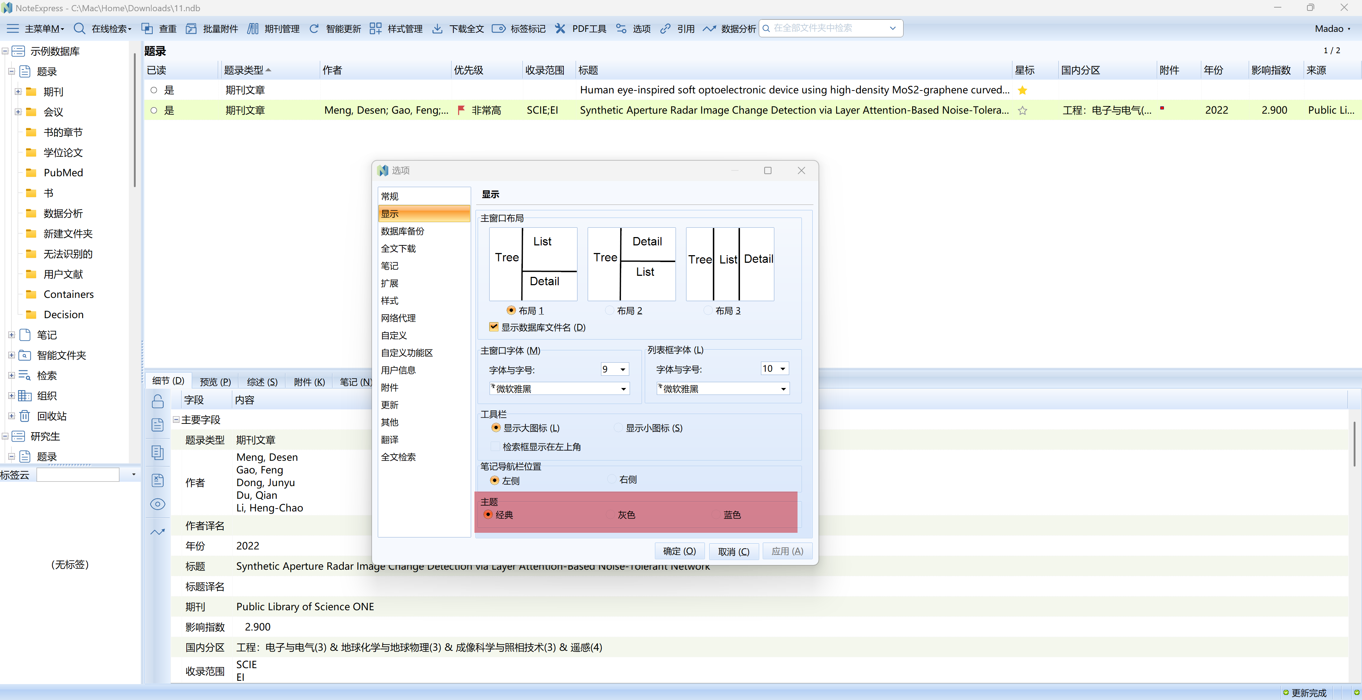
Task: Click the 查重 duplicate check icon
Action: (147, 29)
